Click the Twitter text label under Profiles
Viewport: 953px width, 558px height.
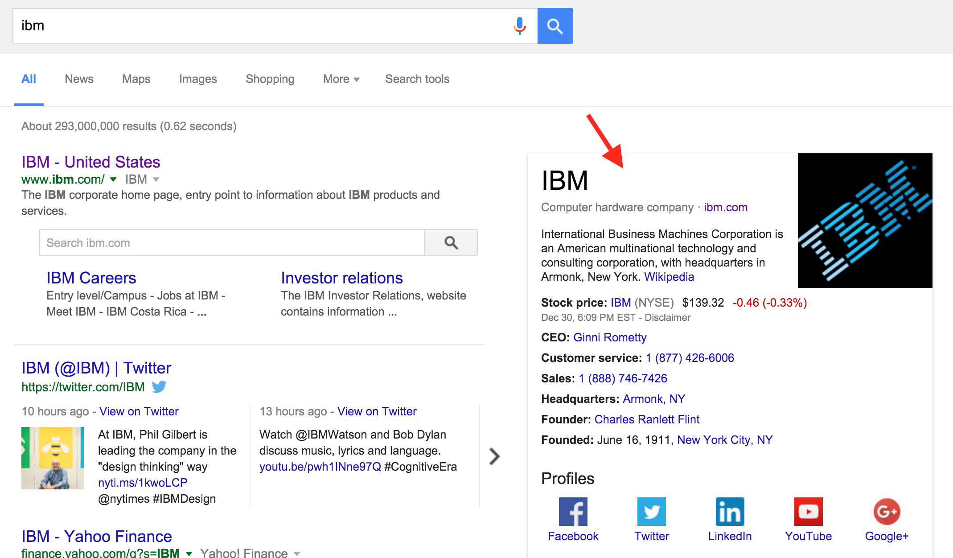click(651, 536)
